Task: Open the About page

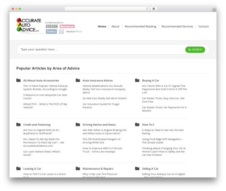Action: click(x=115, y=26)
